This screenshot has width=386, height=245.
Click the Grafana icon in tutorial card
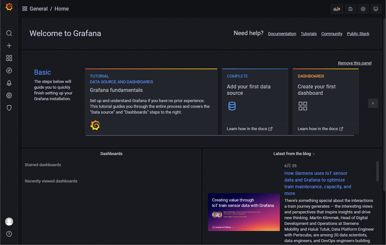[95, 125]
